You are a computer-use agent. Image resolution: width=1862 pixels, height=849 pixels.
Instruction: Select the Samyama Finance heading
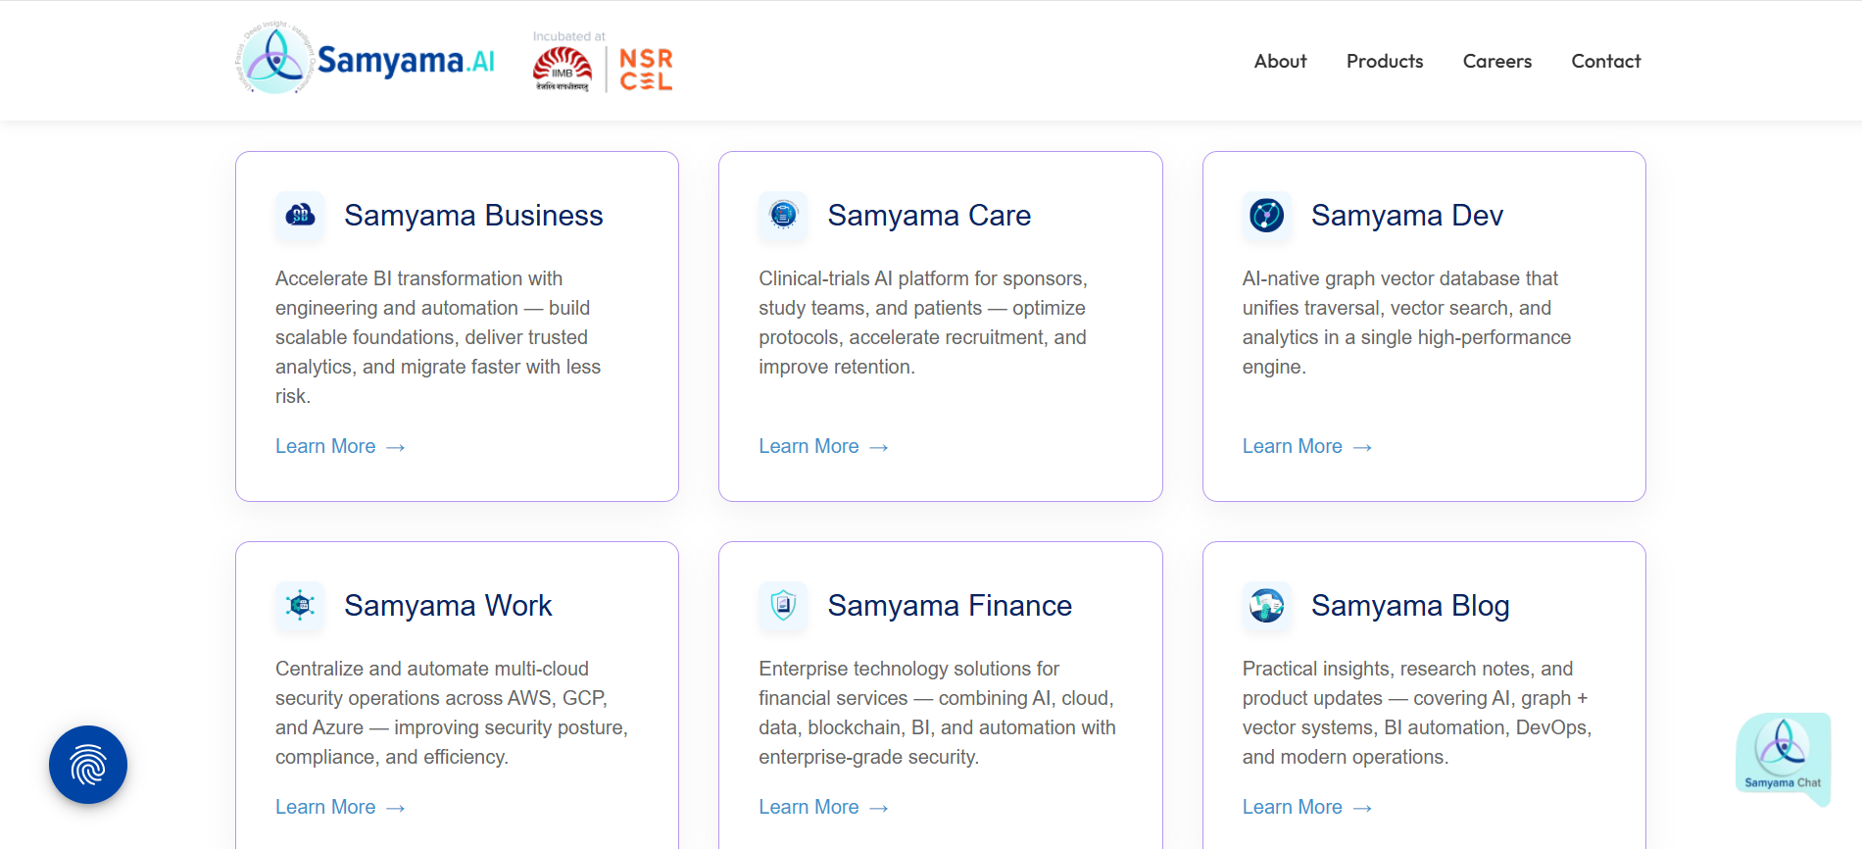(x=950, y=605)
